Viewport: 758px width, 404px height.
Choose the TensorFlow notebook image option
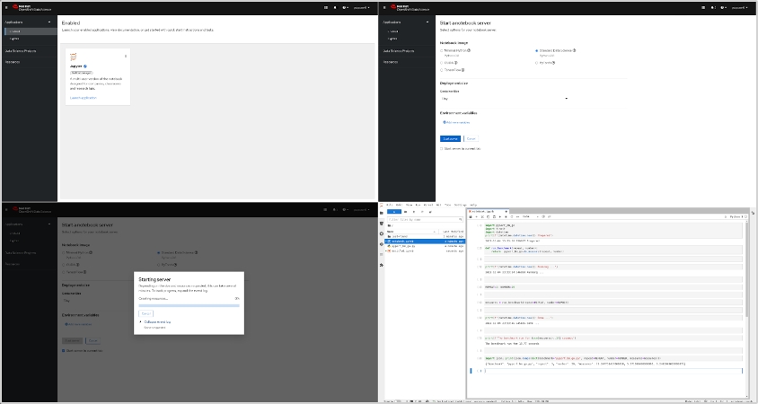(x=442, y=69)
